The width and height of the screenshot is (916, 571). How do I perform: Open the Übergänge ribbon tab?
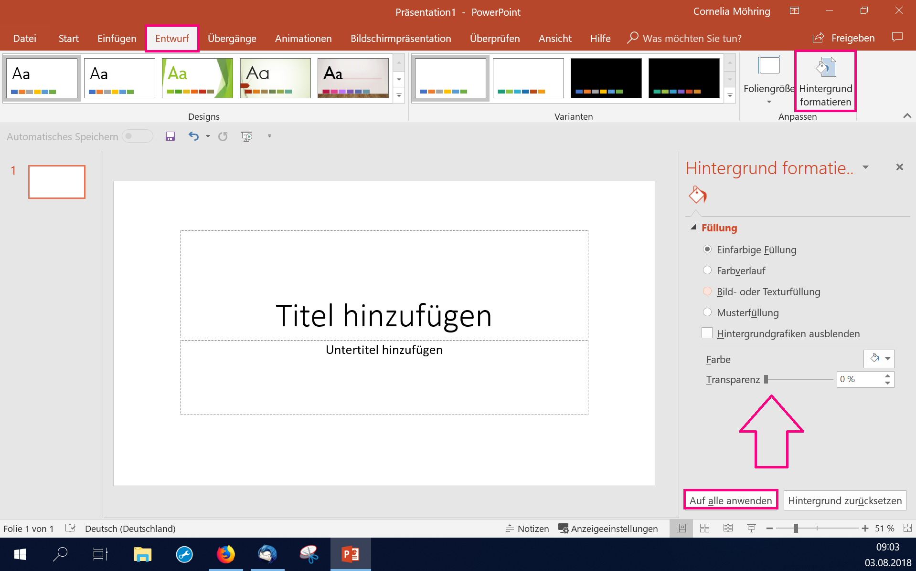click(x=232, y=39)
